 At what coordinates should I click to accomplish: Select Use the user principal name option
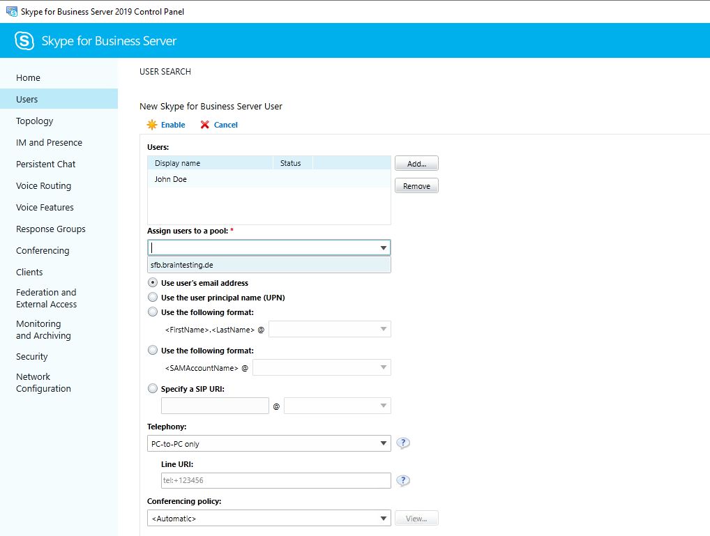pyautogui.click(x=153, y=298)
